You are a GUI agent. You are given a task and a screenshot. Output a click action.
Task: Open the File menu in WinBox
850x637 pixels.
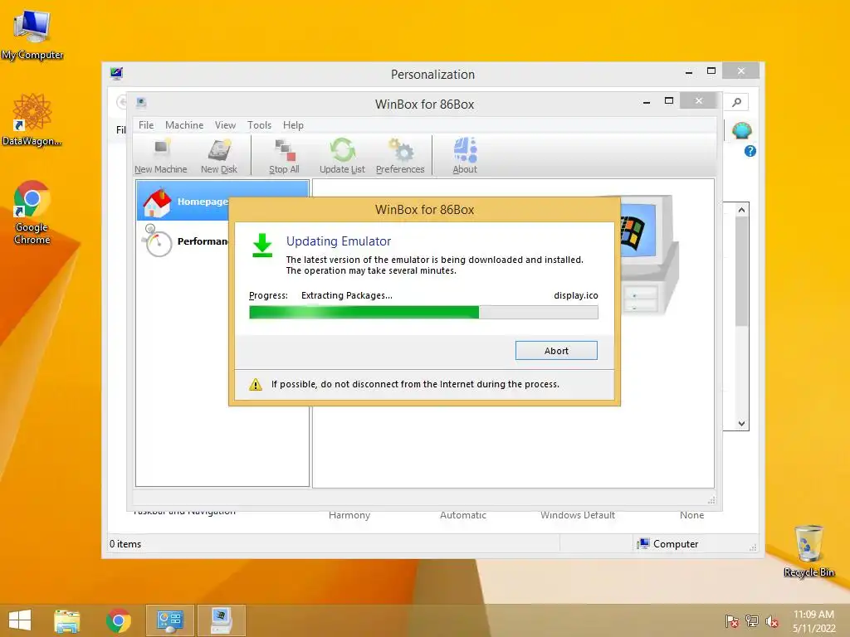click(146, 125)
